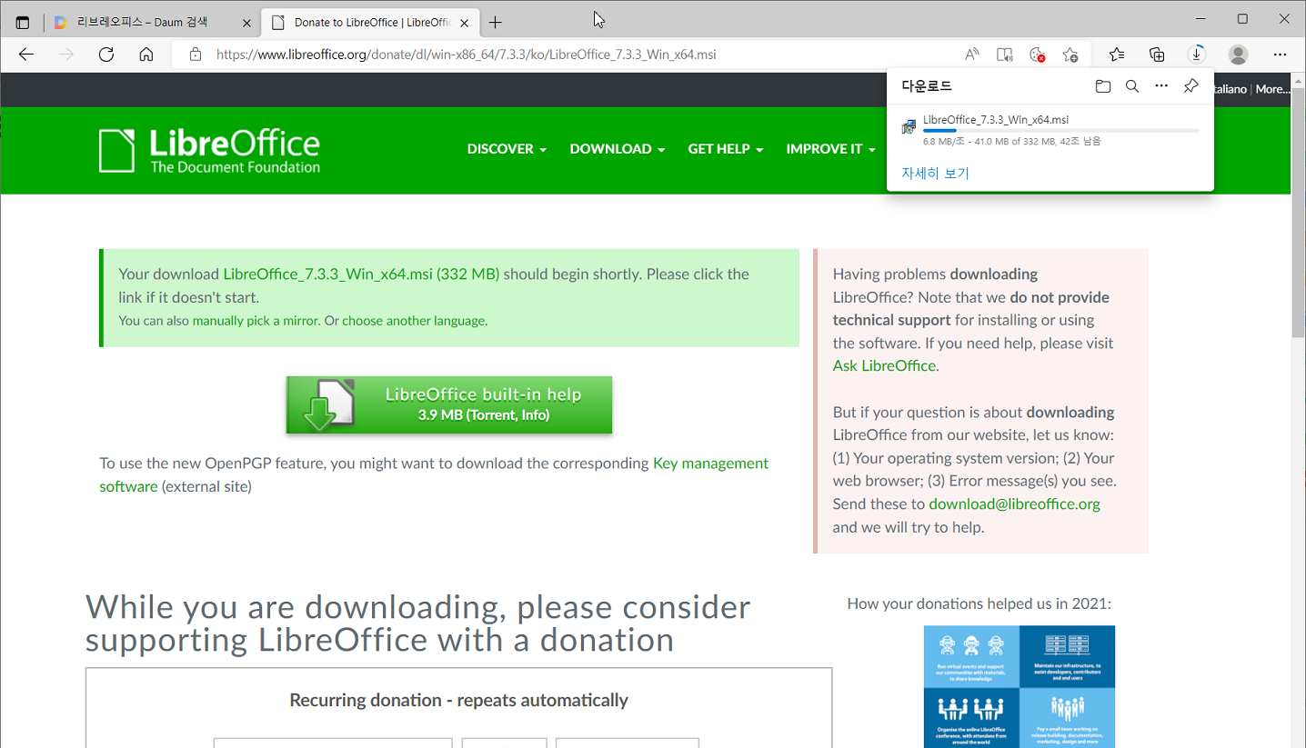1306x748 pixels.
Task: Click More... language link at top
Action: click(1272, 89)
